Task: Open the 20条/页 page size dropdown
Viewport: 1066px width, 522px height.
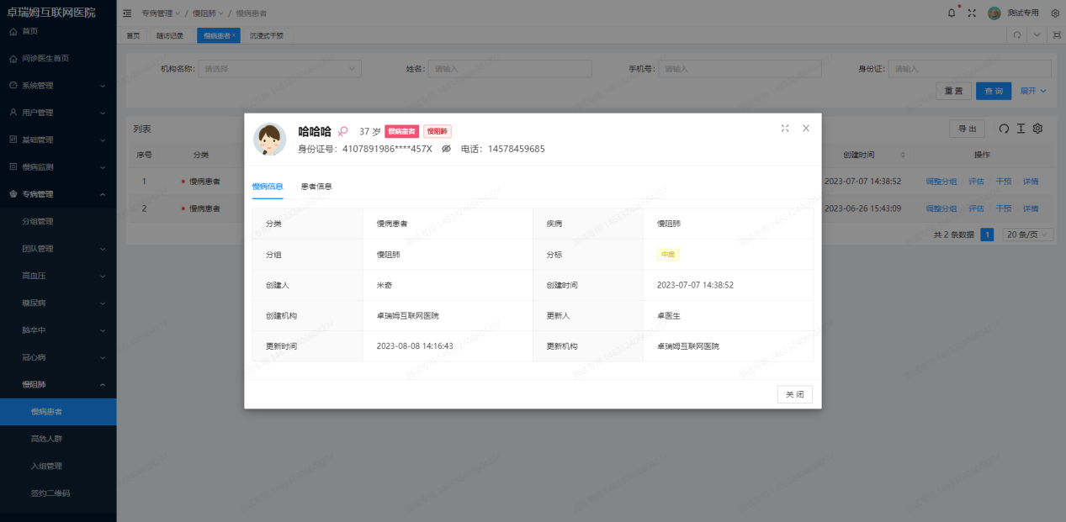Action: click(x=1027, y=235)
